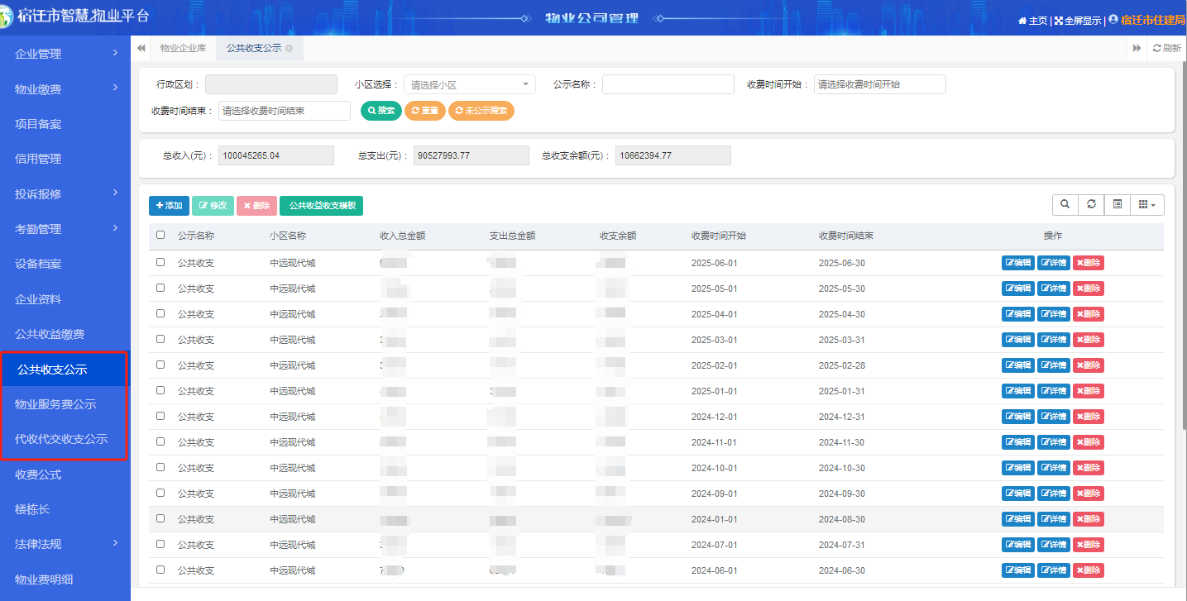View 详情 for the 2025-03-01 row
The height and width of the screenshot is (601, 1187).
[1054, 340]
